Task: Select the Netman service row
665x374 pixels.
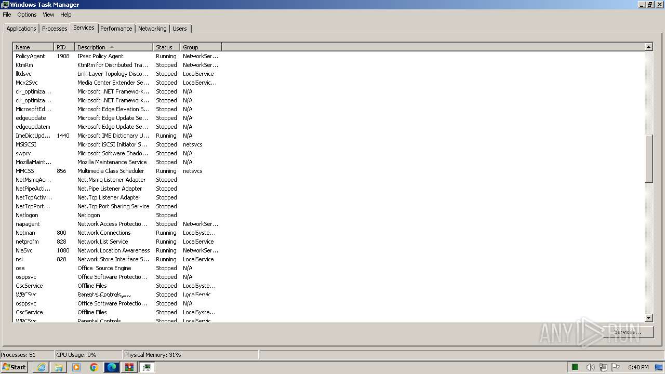Action: coord(117,233)
